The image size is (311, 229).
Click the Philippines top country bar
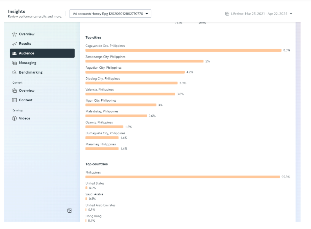point(183,177)
